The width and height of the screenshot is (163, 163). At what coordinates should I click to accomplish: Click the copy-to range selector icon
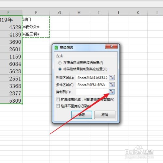pos(112,92)
